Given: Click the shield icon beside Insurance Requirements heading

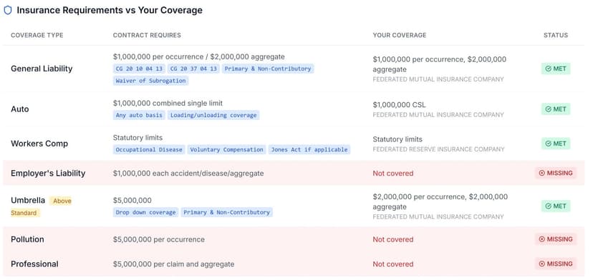Looking at the screenshot, I should 8,10.
